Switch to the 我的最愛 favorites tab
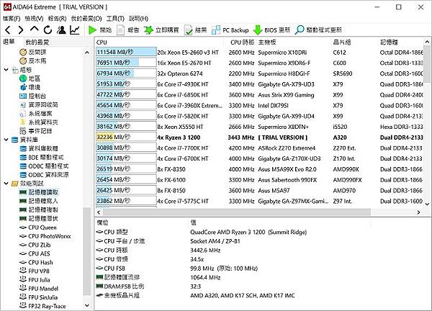This screenshot has height=311, width=432. [x=37, y=42]
